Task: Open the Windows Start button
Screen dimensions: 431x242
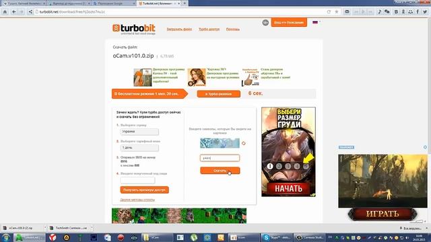Action: 6,237
